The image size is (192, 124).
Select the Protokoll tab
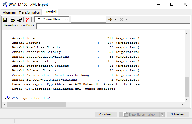pyautogui.click(x=51, y=12)
